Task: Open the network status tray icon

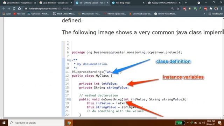Action: coord(200,123)
